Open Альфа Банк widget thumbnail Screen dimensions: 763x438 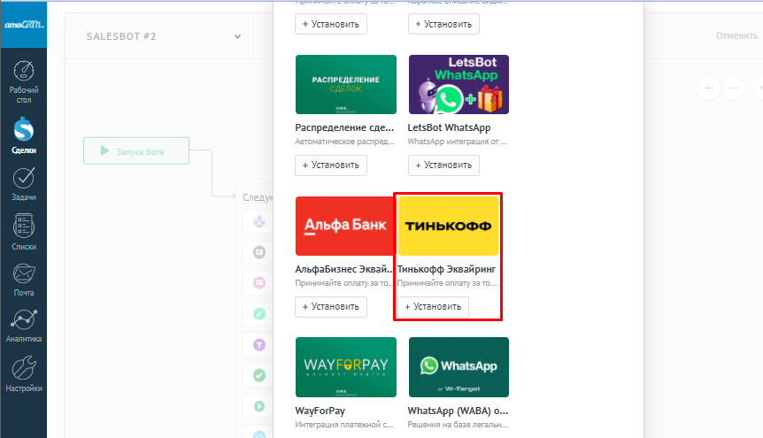(x=346, y=226)
